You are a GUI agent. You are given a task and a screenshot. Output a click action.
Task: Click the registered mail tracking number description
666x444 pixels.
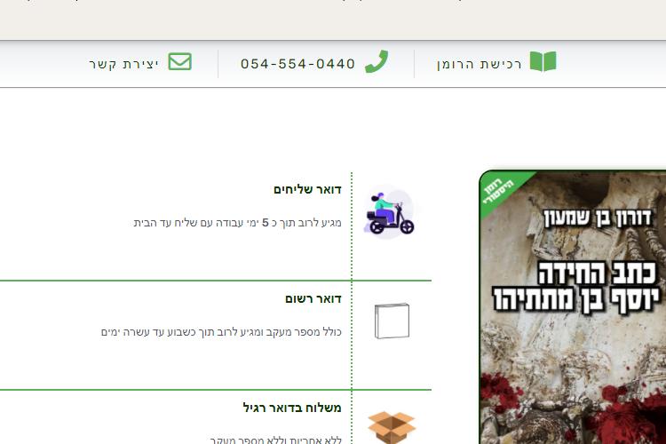(221, 332)
